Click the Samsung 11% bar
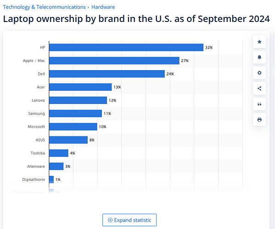Viewport: 275px width, 229px height. [x=75, y=114]
